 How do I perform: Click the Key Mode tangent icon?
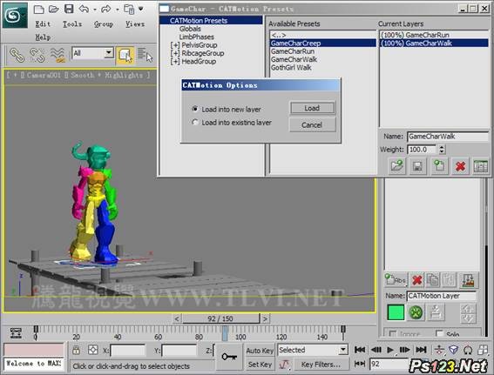point(285,365)
